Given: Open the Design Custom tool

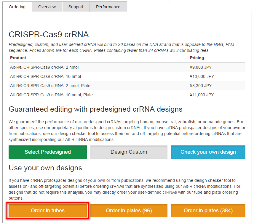Looking at the screenshot, I should (129, 152).
